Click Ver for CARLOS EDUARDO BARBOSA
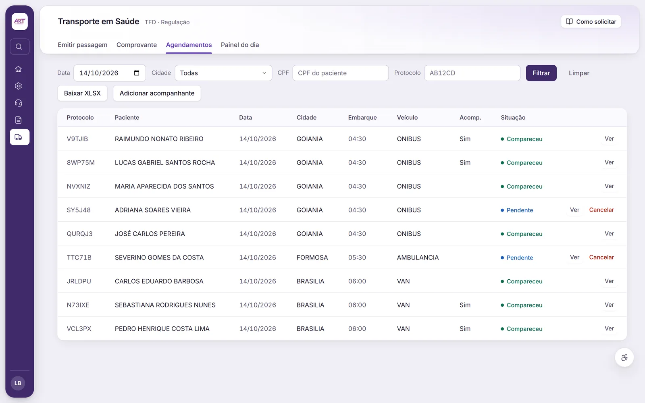The width and height of the screenshot is (645, 403). click(609, 281)
